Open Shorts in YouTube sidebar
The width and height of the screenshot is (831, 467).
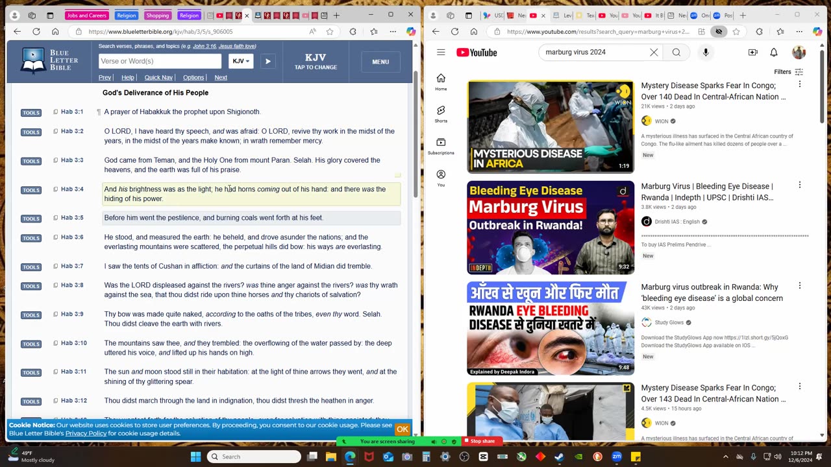tap(441, 114)
